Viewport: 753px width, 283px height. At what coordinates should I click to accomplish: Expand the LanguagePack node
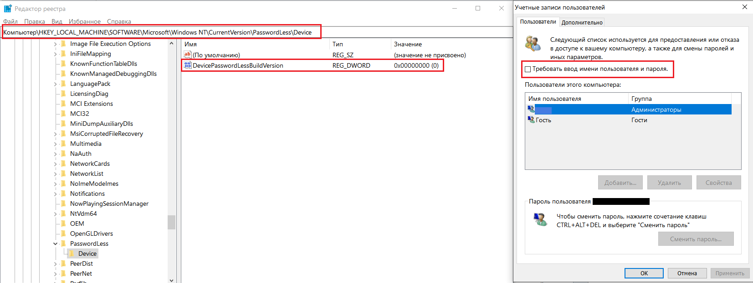56,84
